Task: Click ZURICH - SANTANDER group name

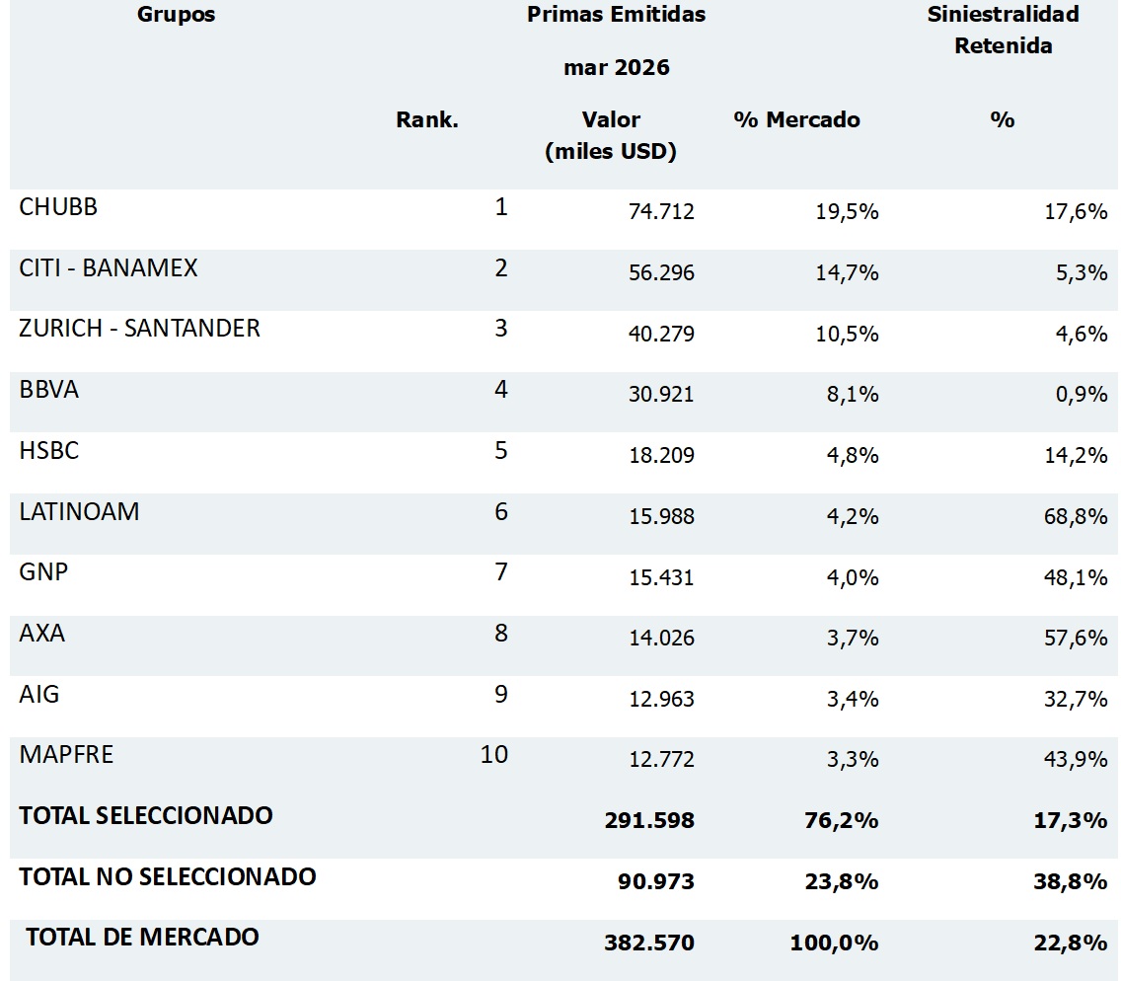Action: [x=139, y=329]
